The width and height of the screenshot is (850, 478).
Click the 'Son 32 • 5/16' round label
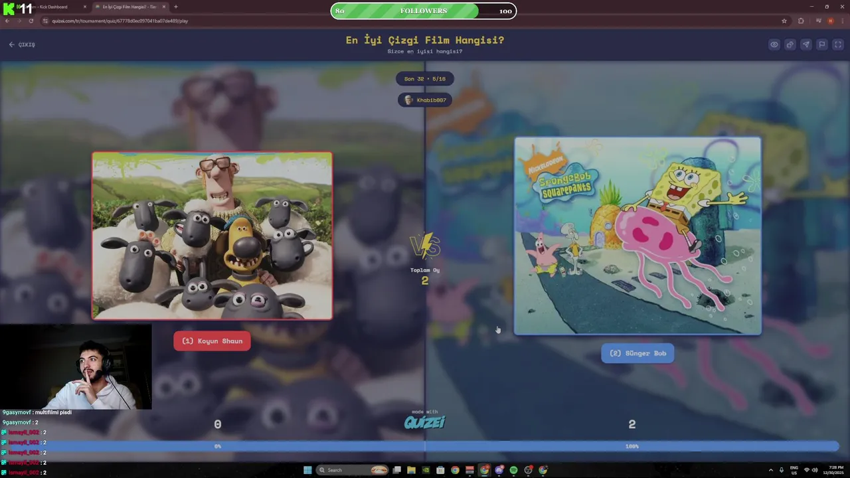pyautogui.click(x=425, y=78)
